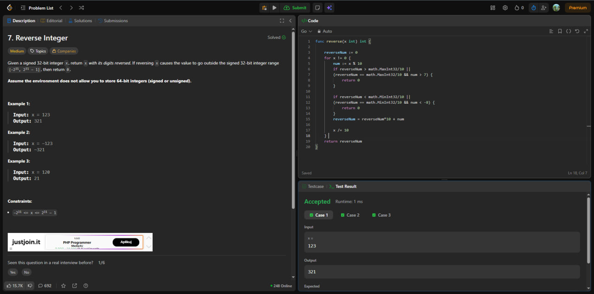Click the Solved status label
The height and width of the screenshot is (294, 594).
[277, 38]
